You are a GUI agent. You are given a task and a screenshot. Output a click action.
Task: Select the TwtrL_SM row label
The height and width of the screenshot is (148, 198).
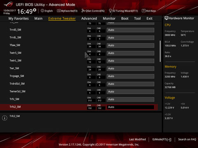click(15, 60)
